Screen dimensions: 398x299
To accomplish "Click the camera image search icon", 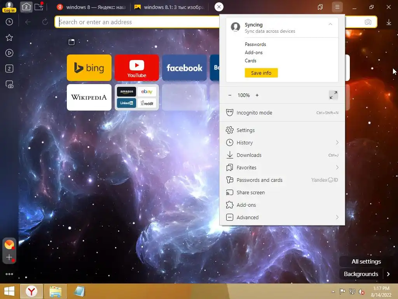I will tap(368, 22).
